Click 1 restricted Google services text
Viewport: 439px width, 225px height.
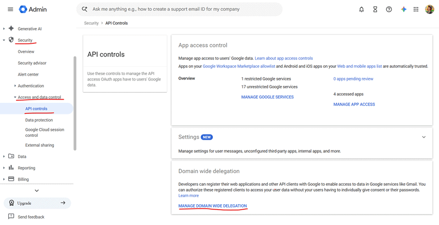(266, 79)
